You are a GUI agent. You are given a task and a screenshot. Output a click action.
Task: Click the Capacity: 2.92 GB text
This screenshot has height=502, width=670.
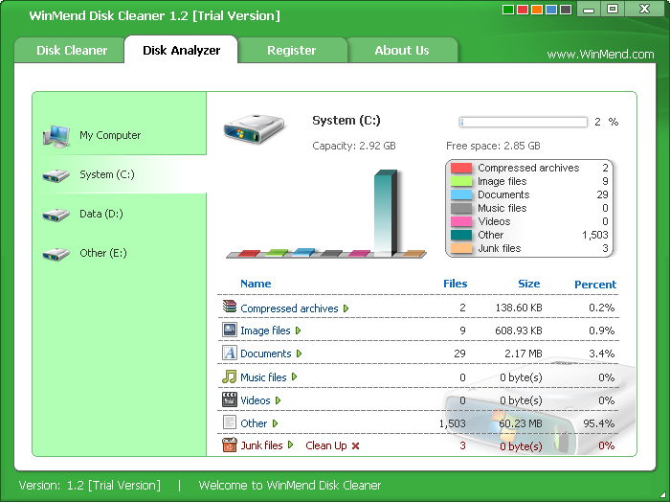click(354, 146)
